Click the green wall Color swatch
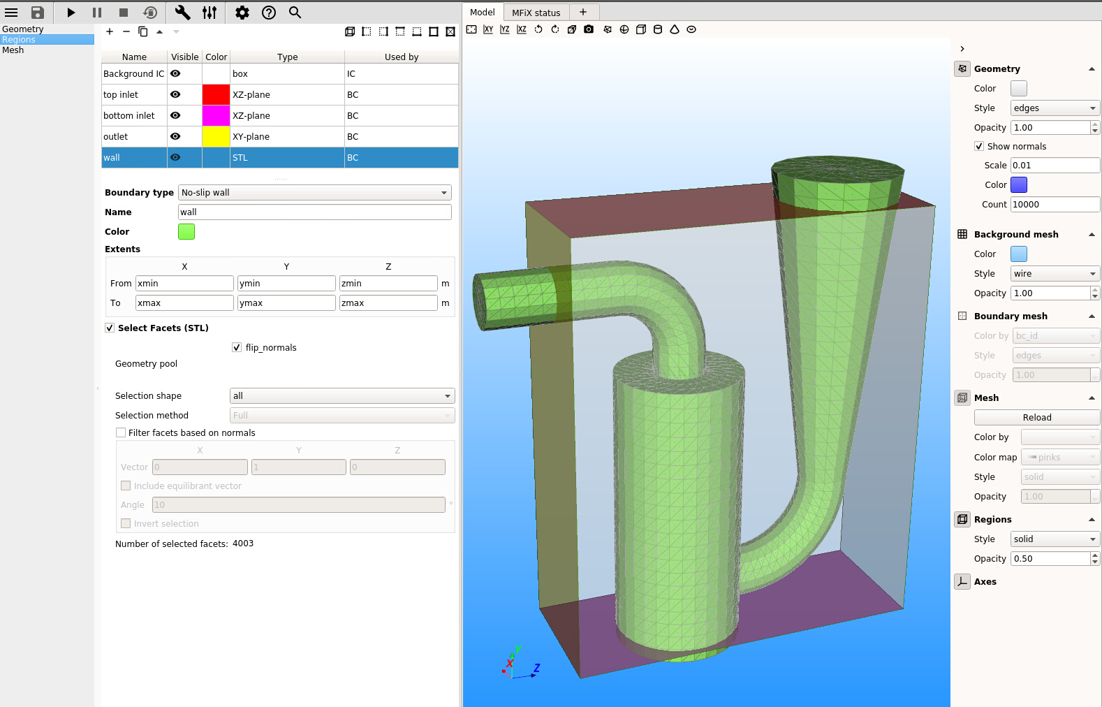1102x707 pixels. (x=186, y=231)
